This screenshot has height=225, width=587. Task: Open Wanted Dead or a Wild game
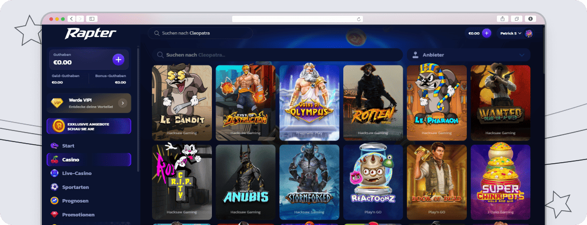click(501, 102)
